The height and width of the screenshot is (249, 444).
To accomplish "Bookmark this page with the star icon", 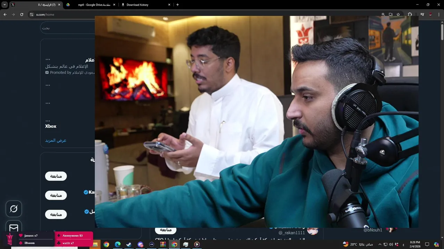I will 398,15.
